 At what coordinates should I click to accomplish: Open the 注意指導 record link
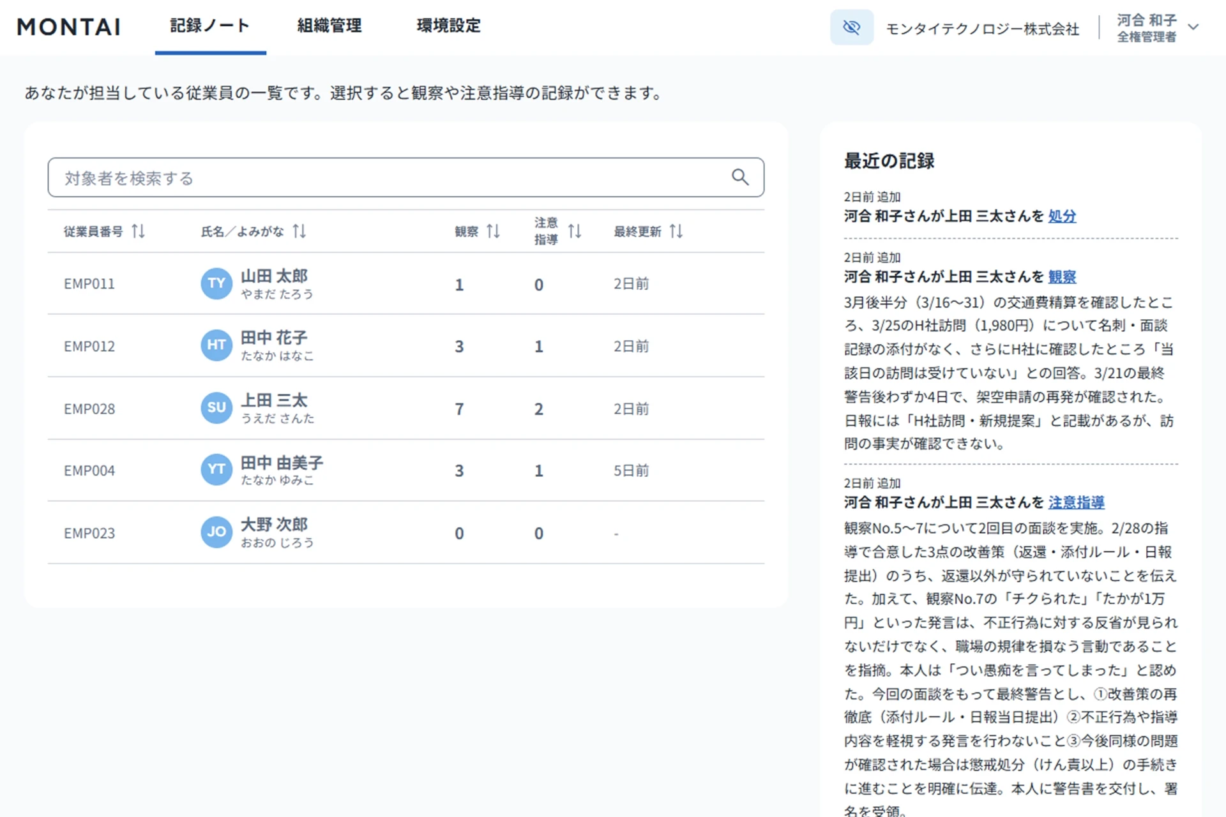tap(1077, 502)
